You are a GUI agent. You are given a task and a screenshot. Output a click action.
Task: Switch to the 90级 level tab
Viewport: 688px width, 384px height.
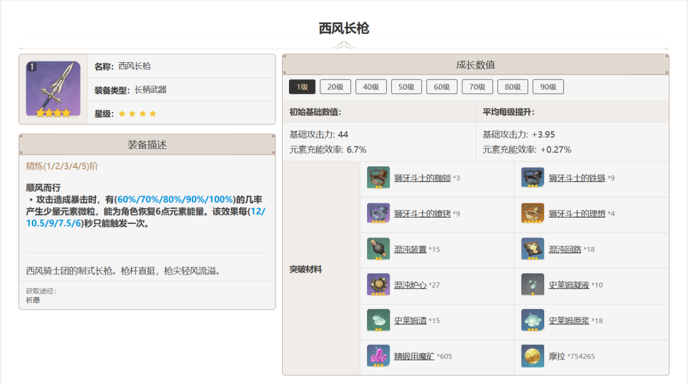pos(548,87)
